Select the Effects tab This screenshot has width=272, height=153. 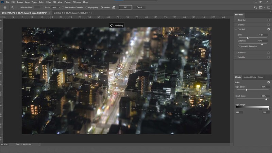point(238,77)
